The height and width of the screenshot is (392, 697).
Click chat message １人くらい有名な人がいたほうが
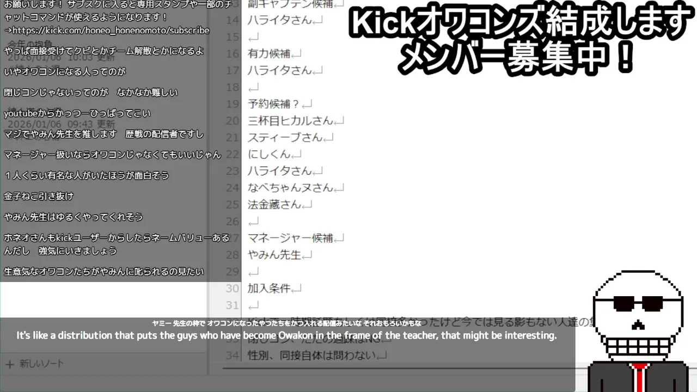point(87,175)
